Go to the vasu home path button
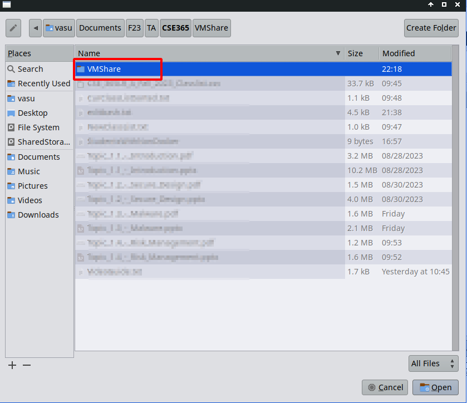The image size is (467, 403). 59,28
